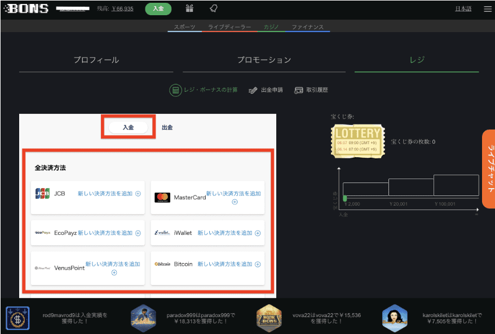Go to the カジノ section
This screenshot has height=334, width=495.
[271, 27]
